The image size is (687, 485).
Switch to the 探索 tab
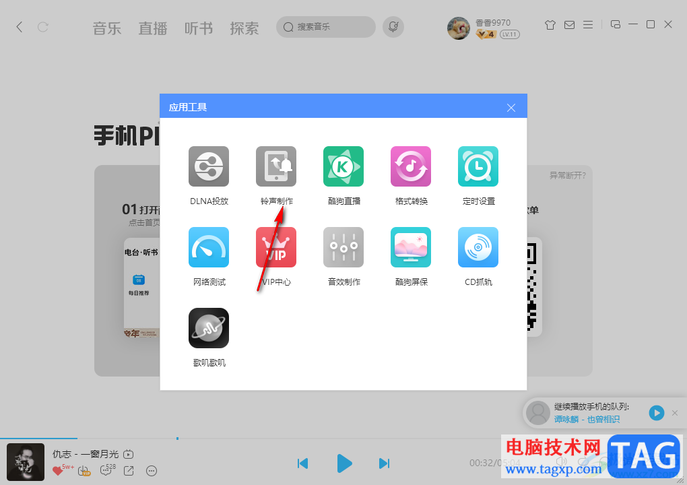pyautogui.click(x=244, y=28)
